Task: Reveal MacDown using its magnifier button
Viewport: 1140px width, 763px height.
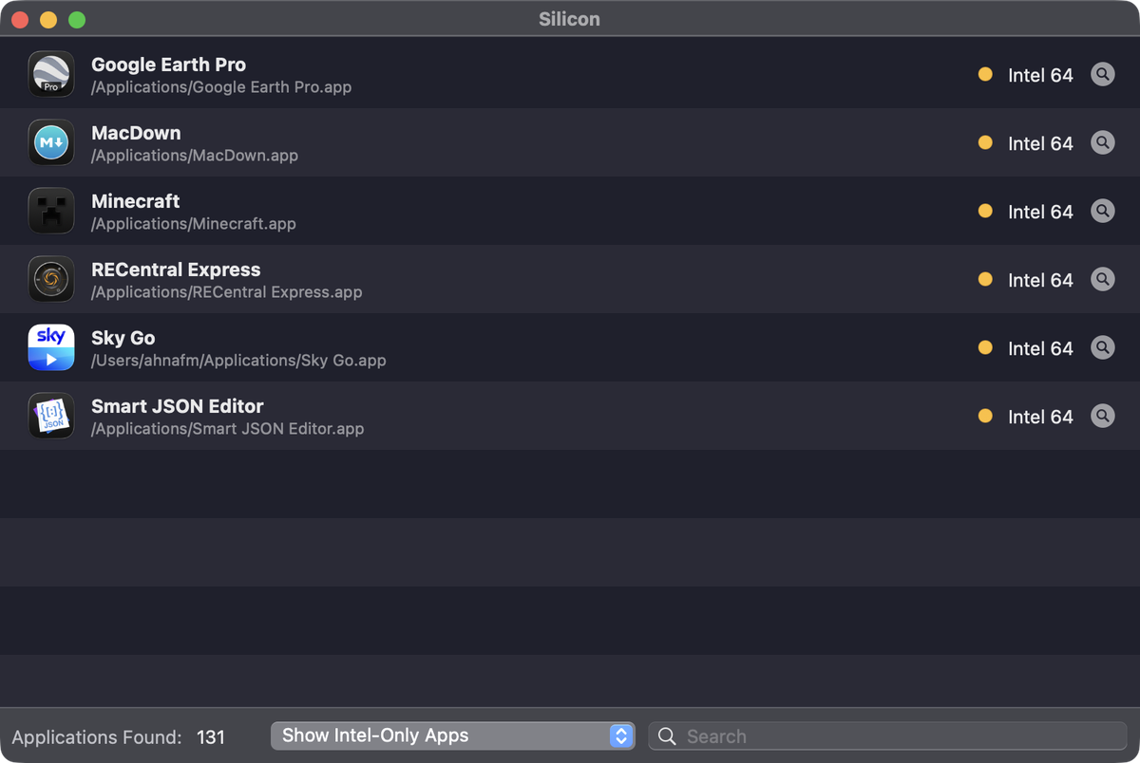Action: click(1102, 142)
